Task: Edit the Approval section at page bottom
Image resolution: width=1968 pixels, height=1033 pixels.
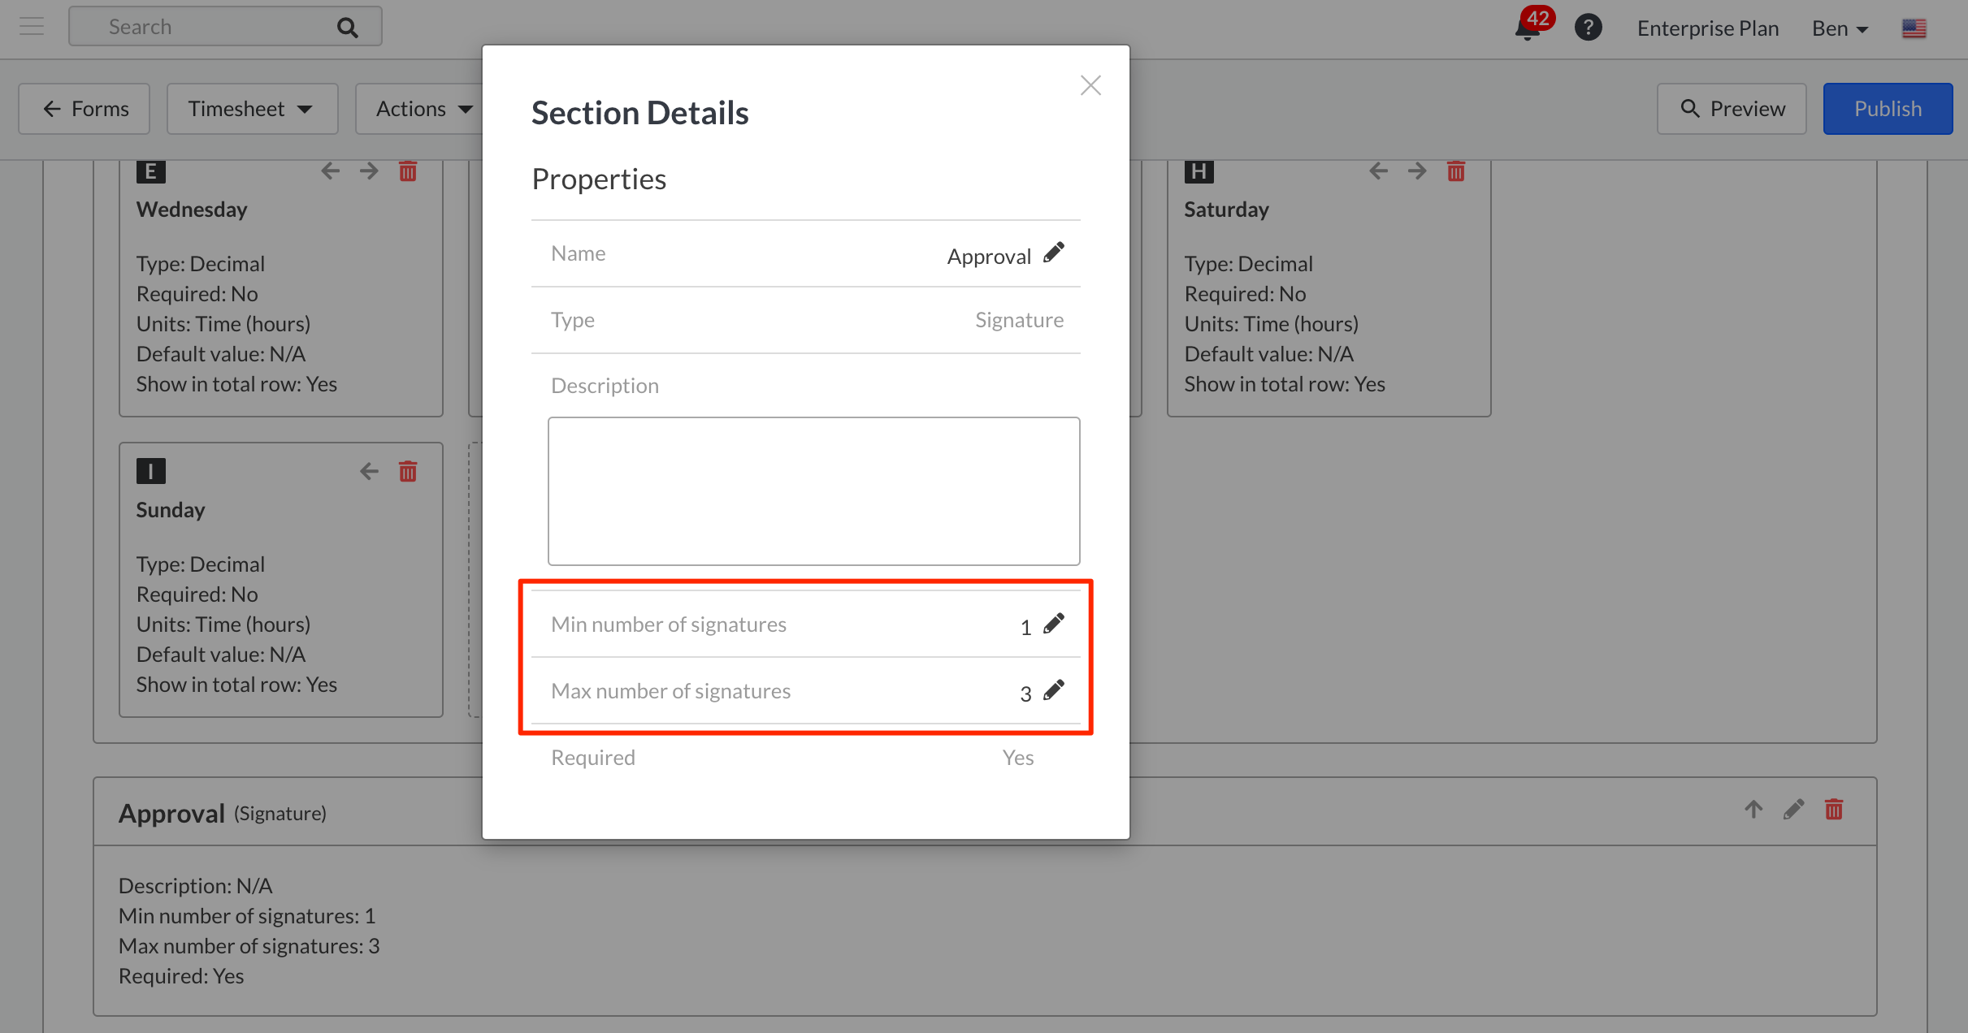Action: point(1794,809)
